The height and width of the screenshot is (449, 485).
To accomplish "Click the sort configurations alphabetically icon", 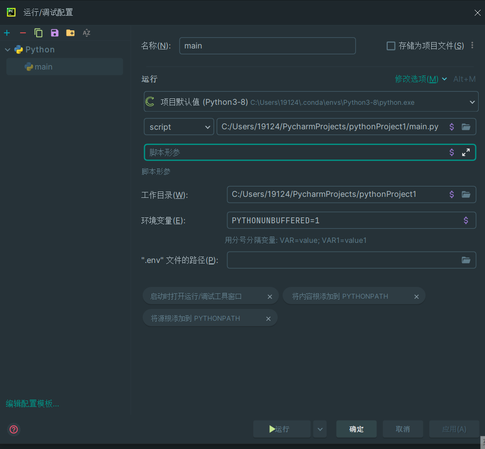I will pos(87,33).
